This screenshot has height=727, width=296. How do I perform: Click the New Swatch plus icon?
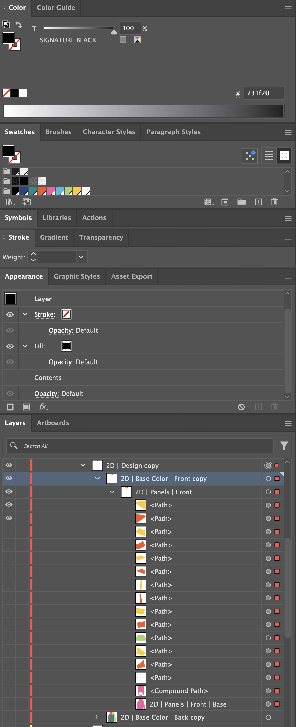click(x=258, y=202)
